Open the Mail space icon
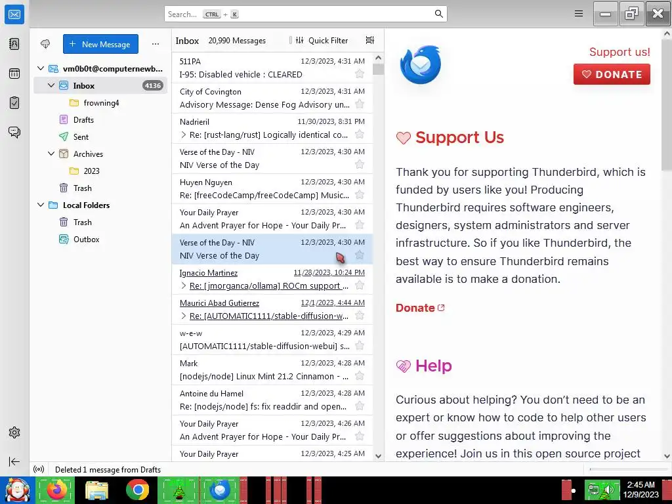 click(14, 14)
